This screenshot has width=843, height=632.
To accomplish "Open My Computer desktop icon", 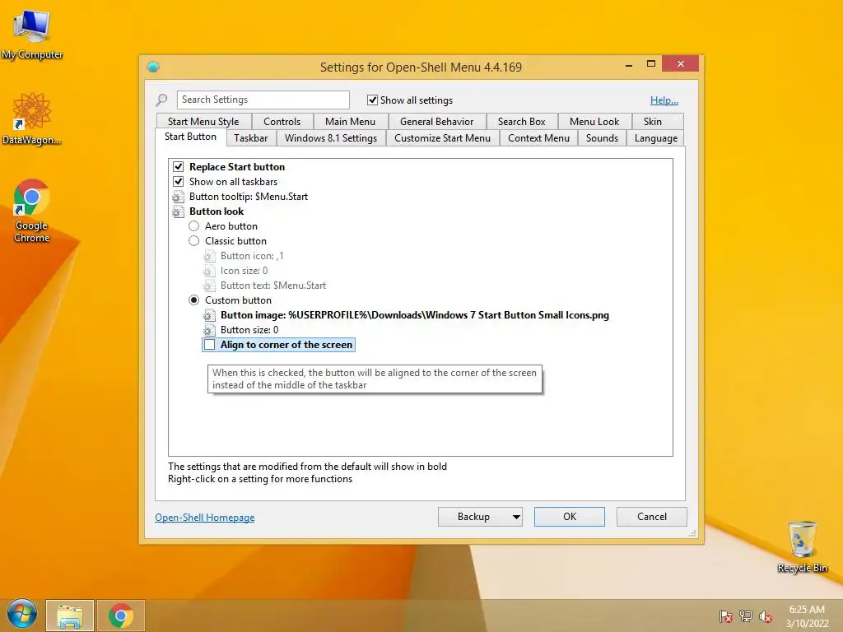I will (x=32, y=35).
